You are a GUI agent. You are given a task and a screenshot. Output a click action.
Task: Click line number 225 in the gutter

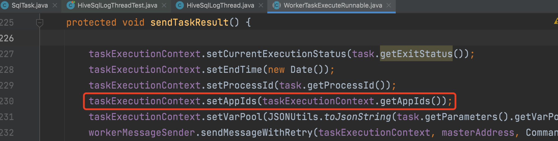click(x=7, y=22)
